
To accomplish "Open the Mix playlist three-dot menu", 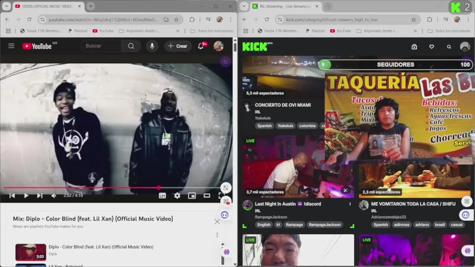I will (217, 235).
